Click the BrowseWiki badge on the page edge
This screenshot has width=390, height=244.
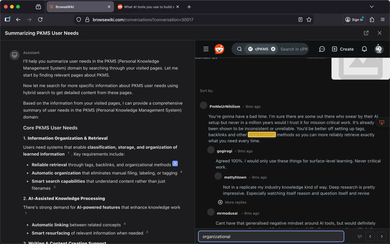point(381,122)
